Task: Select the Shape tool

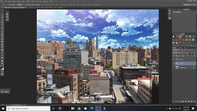Action: click(x=2, y=58)
